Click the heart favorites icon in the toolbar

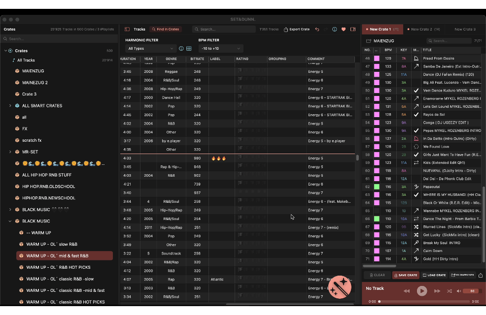coord(344,29)
